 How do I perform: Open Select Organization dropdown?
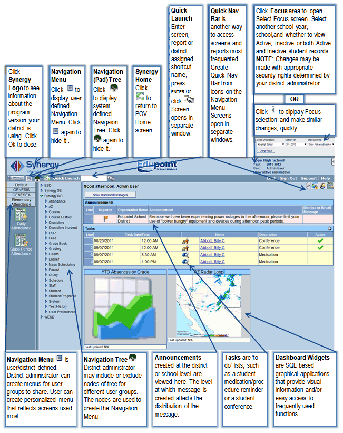(x=270, y=144)
